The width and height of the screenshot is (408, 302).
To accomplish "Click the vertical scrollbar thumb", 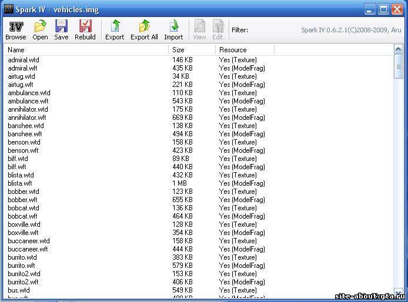I will click(x=399, y=66).
